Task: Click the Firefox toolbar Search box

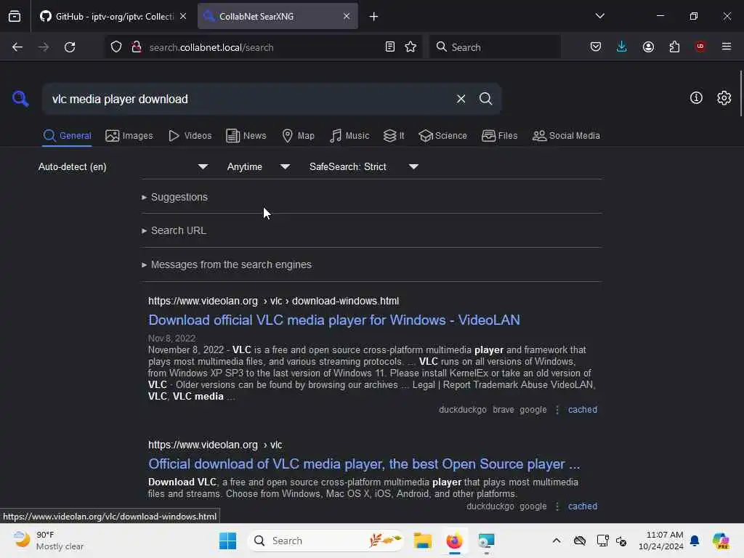Action: [x=496, y=47]
